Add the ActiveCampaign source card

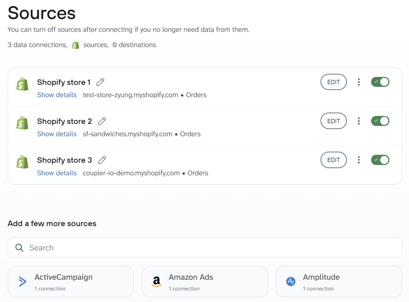click(71, 281)
